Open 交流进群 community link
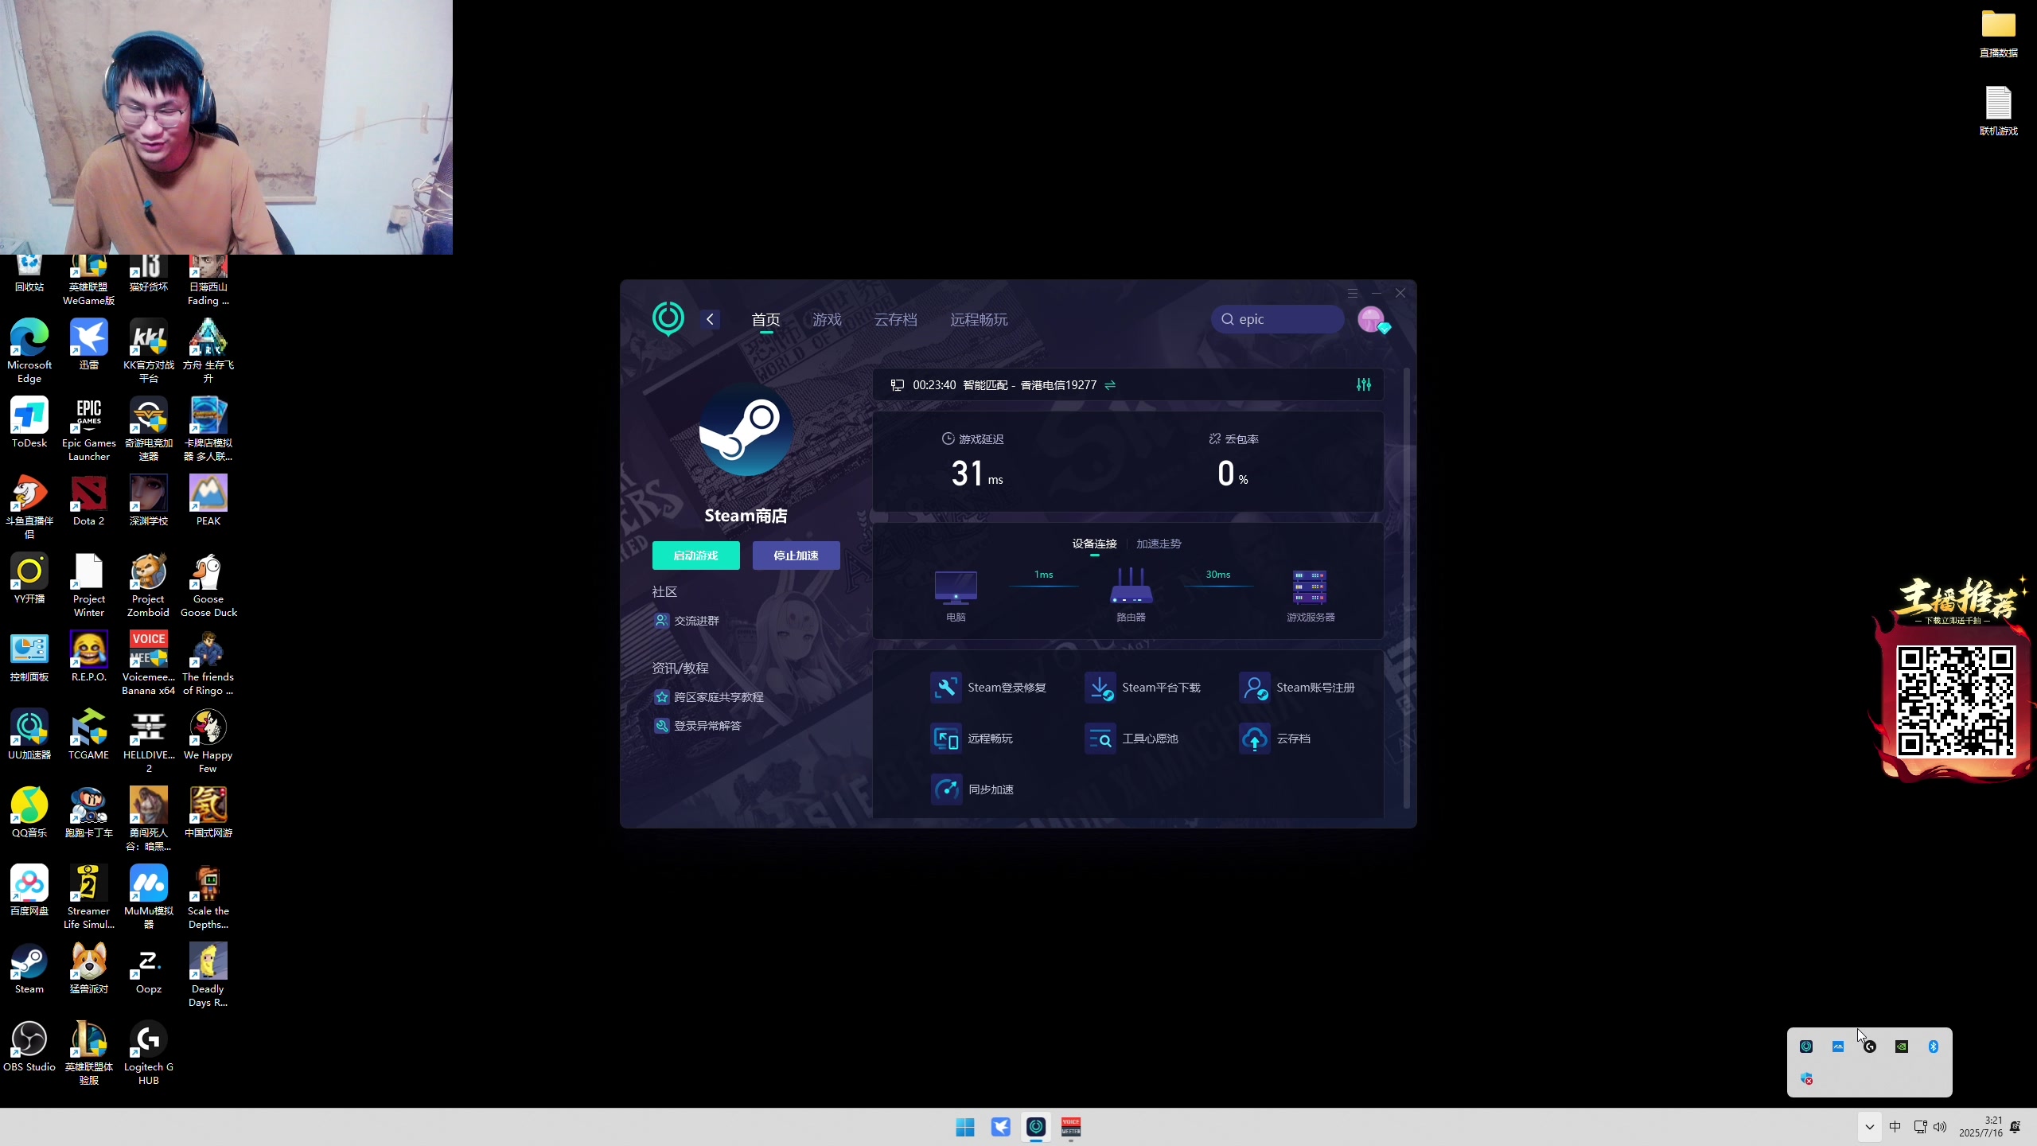This screenshot has height=1146, width=2037. tap(686, 621)
